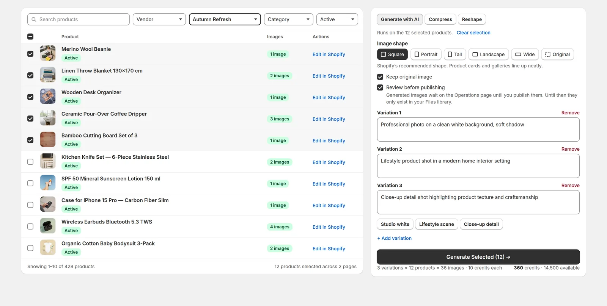The height and width of the screenshot is (306, 607).
Task: Edit SPF 50 Sunscreen in Shopify
Action: tap(329, 184)
